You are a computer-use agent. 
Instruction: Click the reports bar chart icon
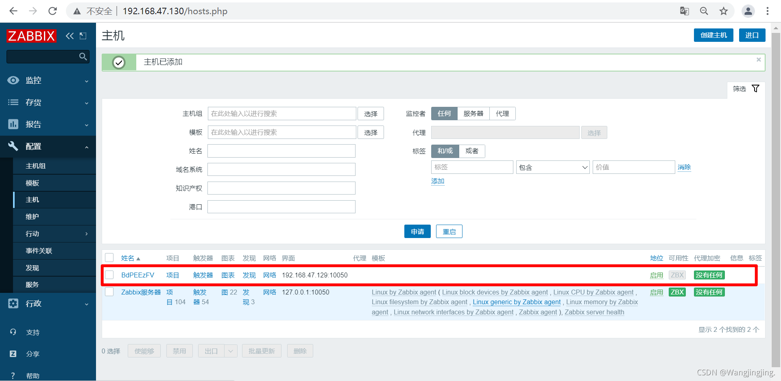[x=13, y=124]
